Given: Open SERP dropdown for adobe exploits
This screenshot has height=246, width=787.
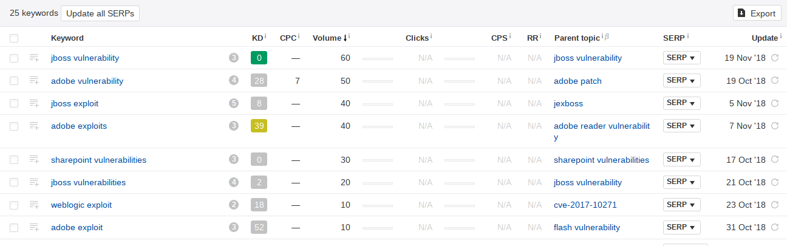Looking at the screenshot, I should point(681,126).
